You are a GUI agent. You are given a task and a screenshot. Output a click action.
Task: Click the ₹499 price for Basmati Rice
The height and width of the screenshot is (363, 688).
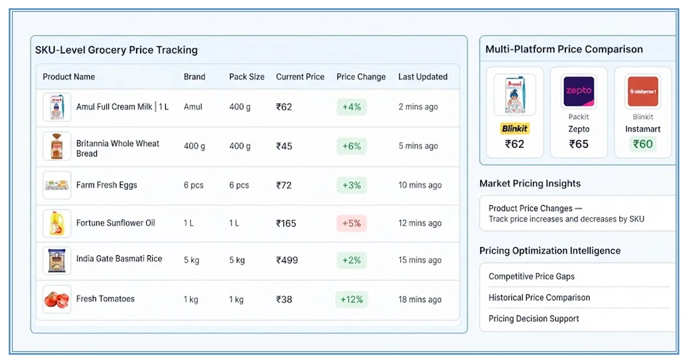(287, 260)
